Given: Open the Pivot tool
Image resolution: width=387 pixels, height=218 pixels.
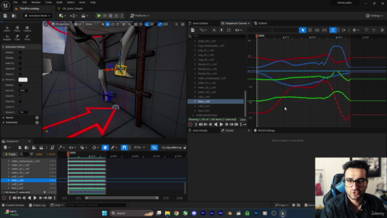Looking at the screenshot, I should click(x=27, y=38).
